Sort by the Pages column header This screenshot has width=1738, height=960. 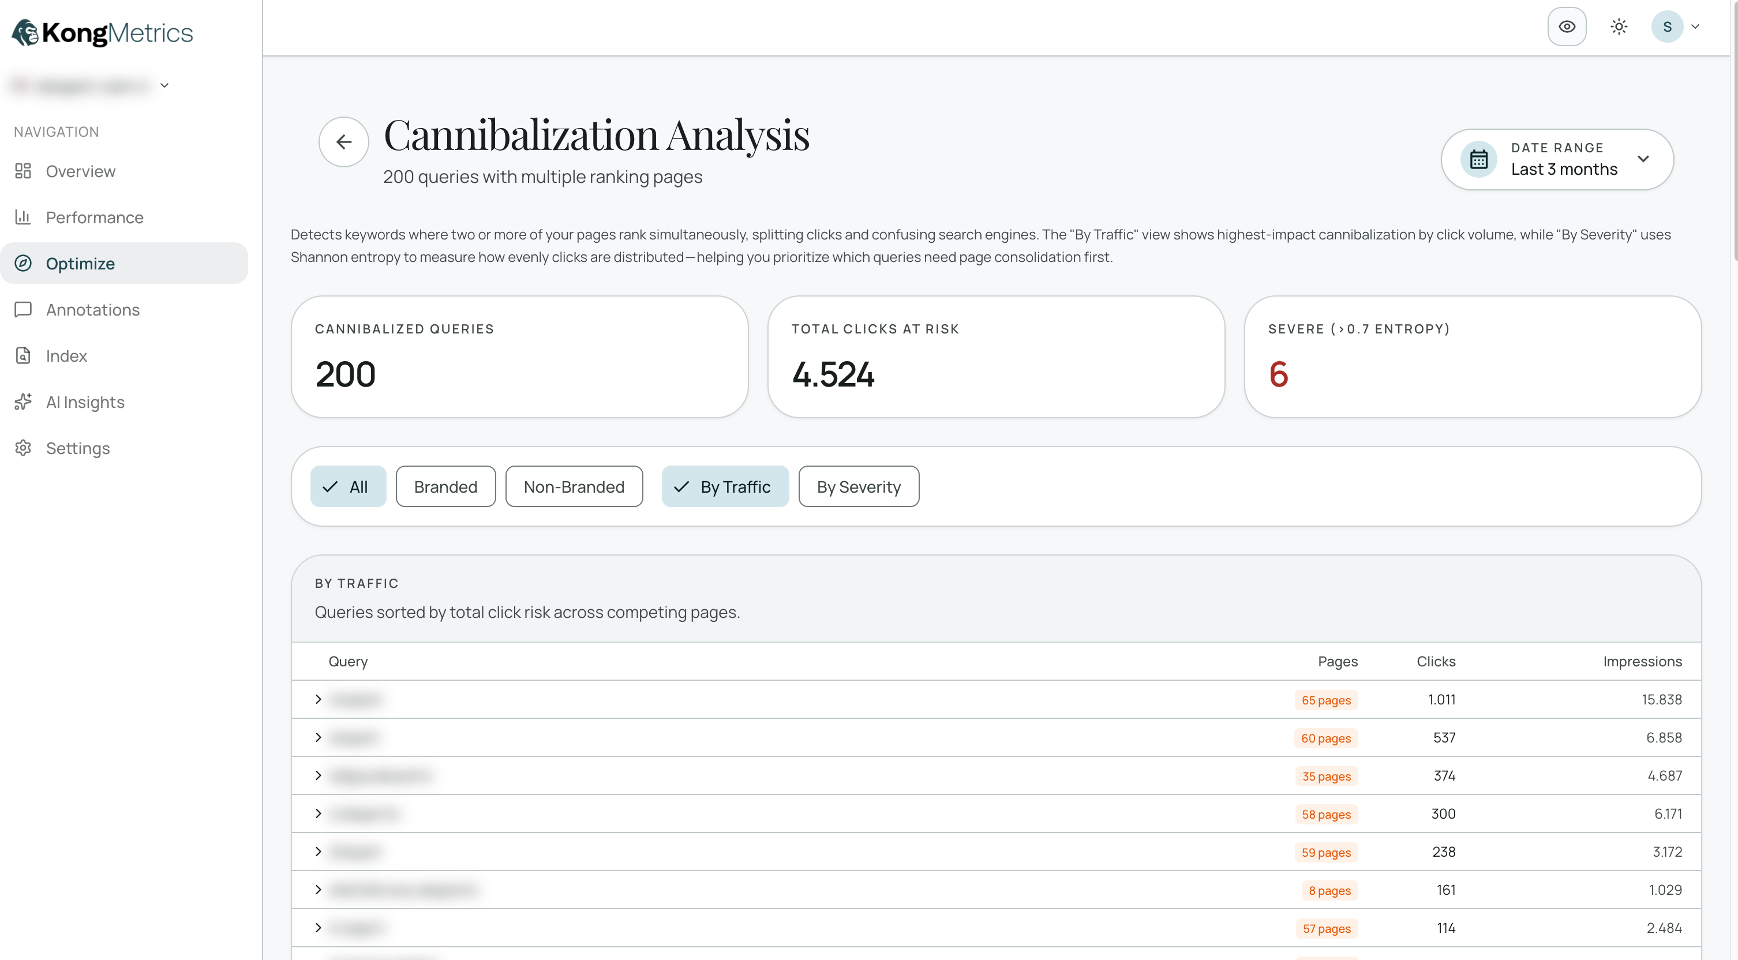1337,661
